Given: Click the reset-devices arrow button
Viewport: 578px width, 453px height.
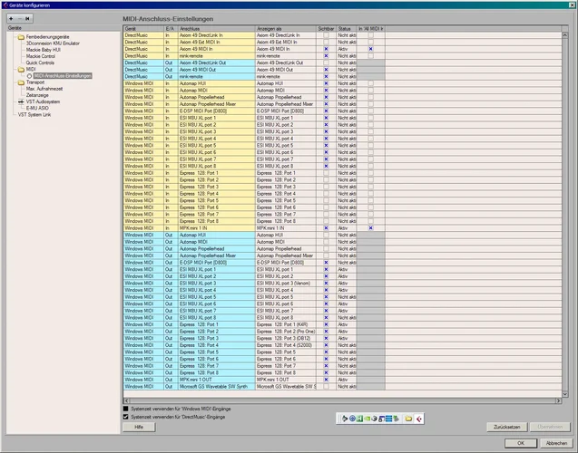Looking at the screenshot, I should point(27,18).
